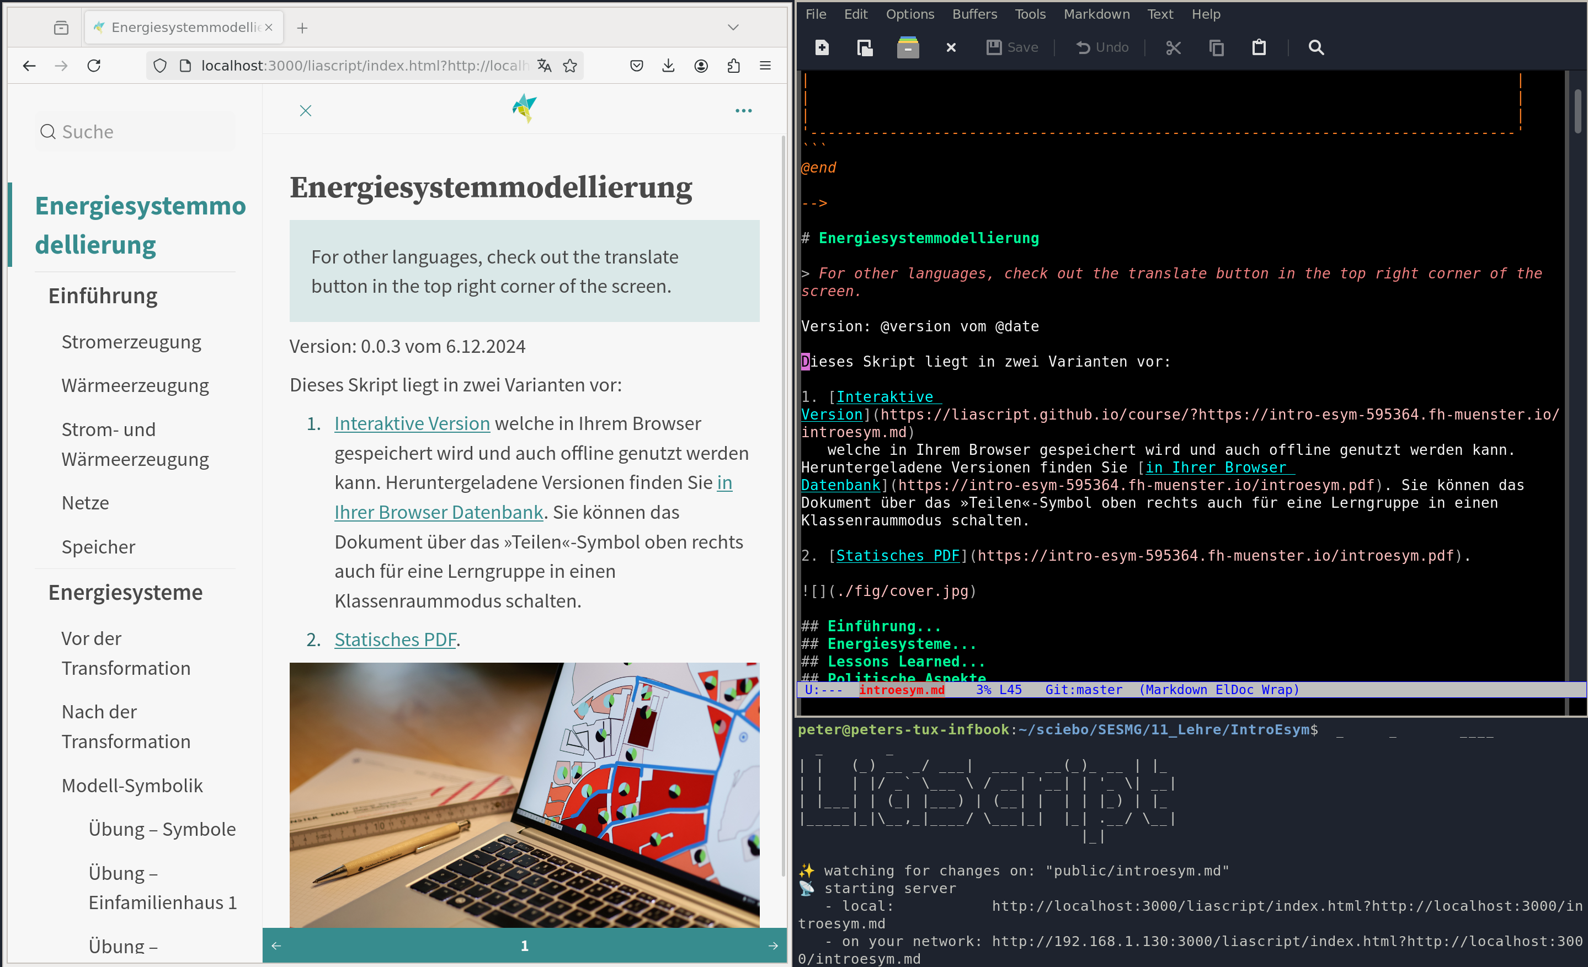Open Wärmeerzeugung section in sidebar
The width and height of the screenshot is (1588, 967).
pos(135,385)
